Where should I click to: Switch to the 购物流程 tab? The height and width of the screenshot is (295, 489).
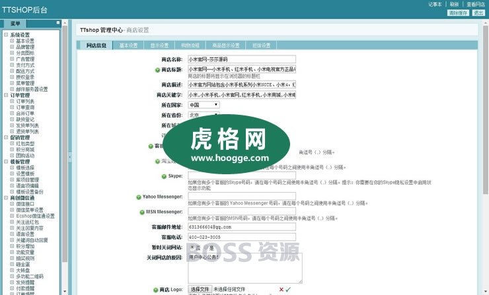(x=190, y=46)
